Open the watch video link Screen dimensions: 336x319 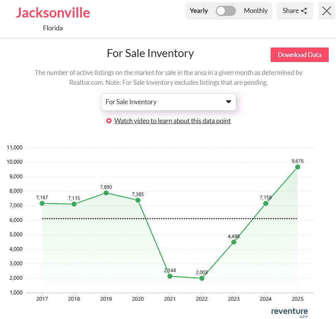172,121
